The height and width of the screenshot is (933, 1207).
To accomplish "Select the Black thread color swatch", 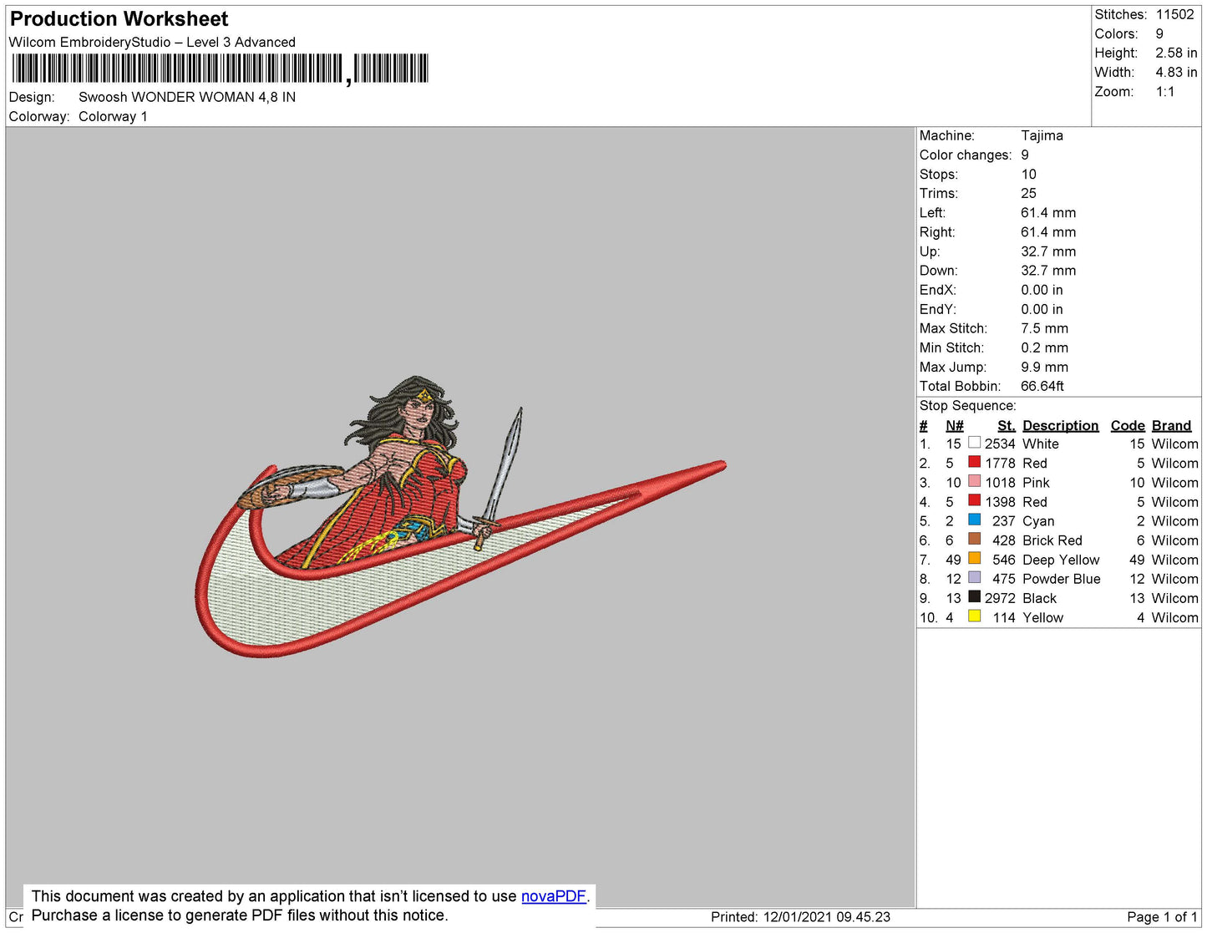I will [974, 596].
